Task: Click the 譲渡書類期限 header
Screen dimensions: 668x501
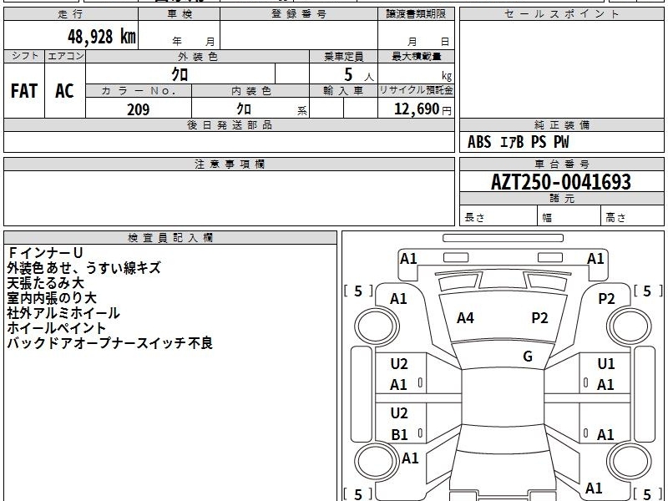Action: pos(416,14)
